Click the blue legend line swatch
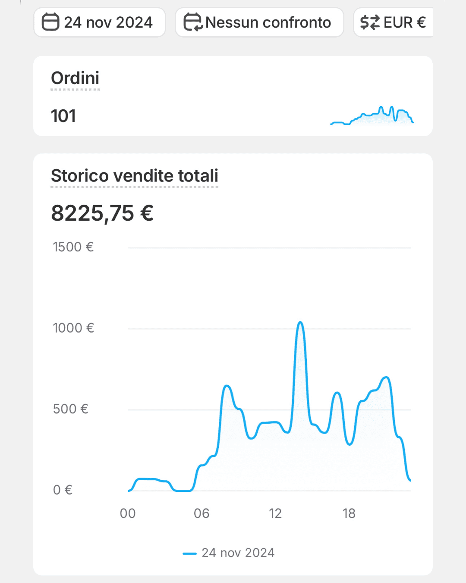Screen dimensions: 466x583 [190, 553]
